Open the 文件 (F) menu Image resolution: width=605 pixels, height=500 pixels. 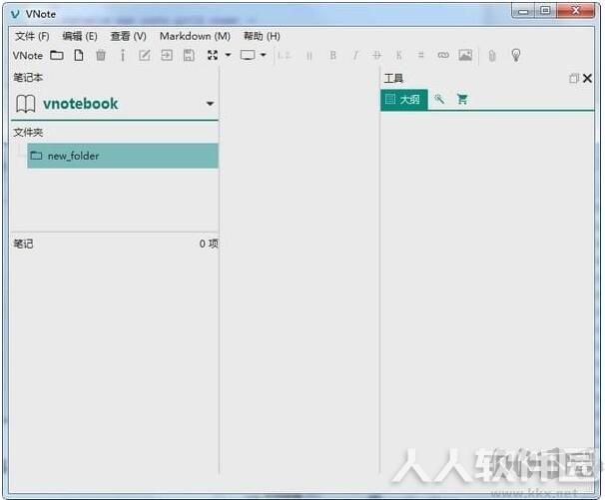tap(32, 36)
